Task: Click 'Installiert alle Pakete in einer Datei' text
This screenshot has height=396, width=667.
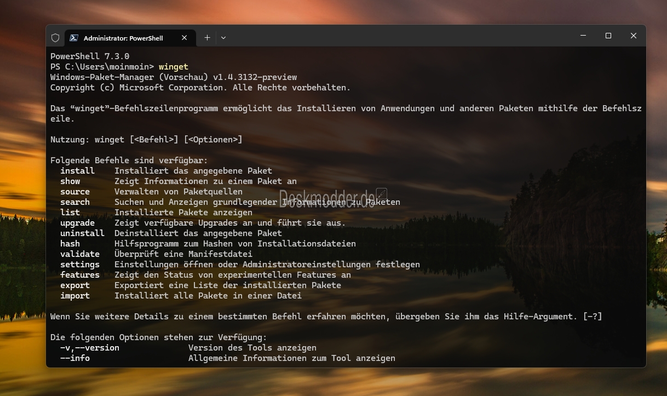Action: pyautogui.click(x=208, y=296)
